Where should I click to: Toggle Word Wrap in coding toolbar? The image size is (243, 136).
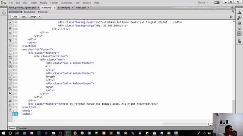pos(10,62)
